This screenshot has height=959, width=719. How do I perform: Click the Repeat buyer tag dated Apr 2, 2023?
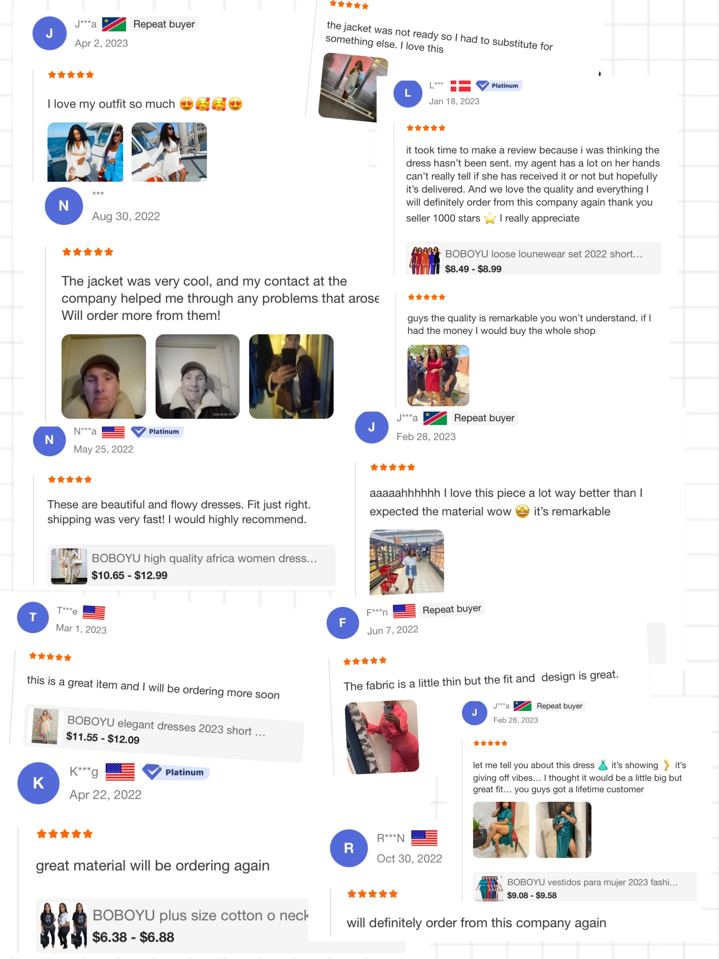[164, 24]
